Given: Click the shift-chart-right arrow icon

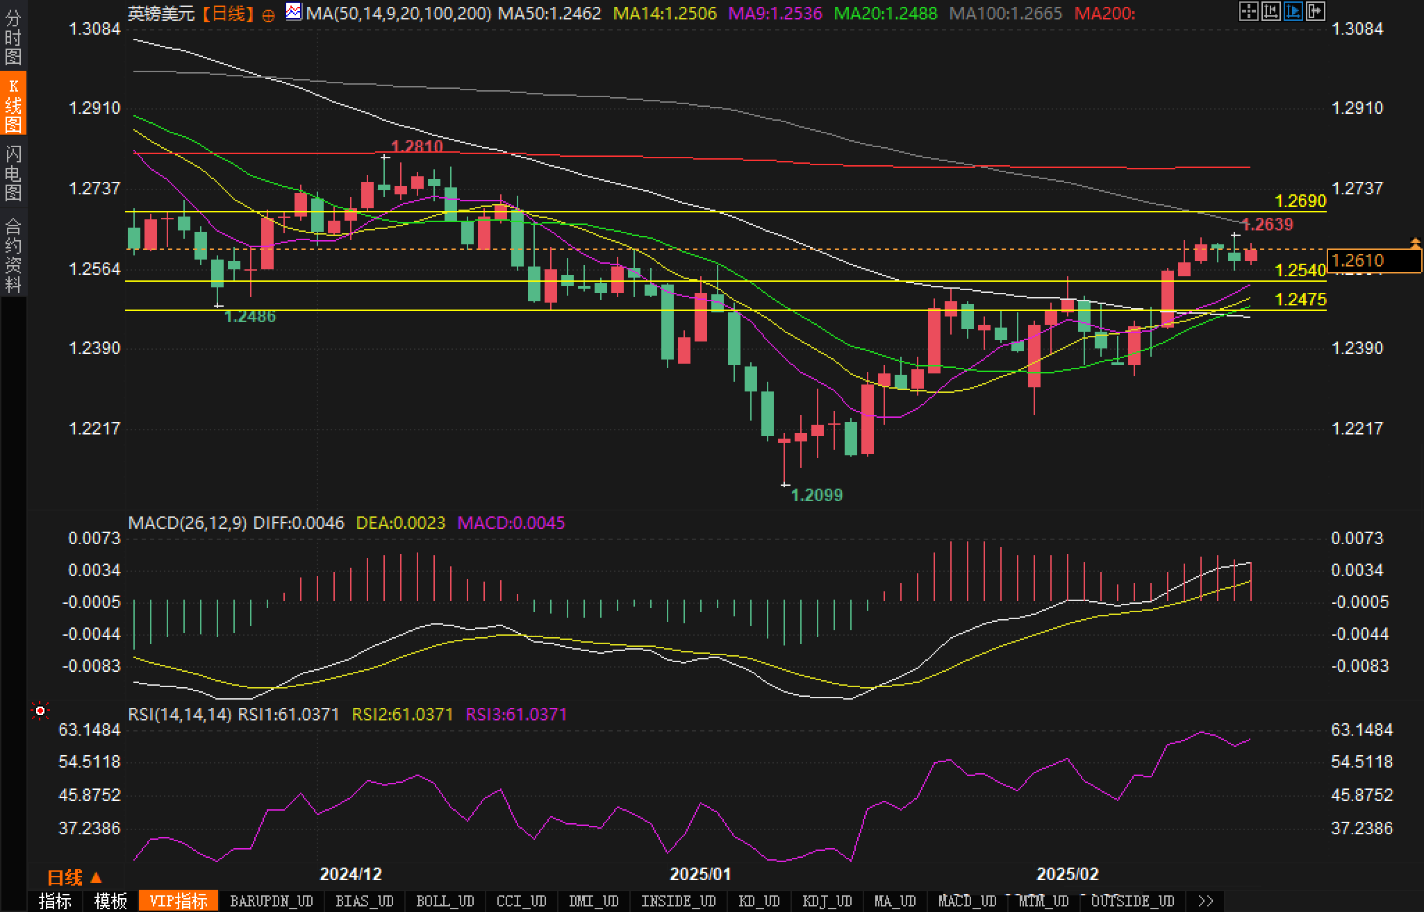Looking at the screenshot, I should tap(1316, 11).
